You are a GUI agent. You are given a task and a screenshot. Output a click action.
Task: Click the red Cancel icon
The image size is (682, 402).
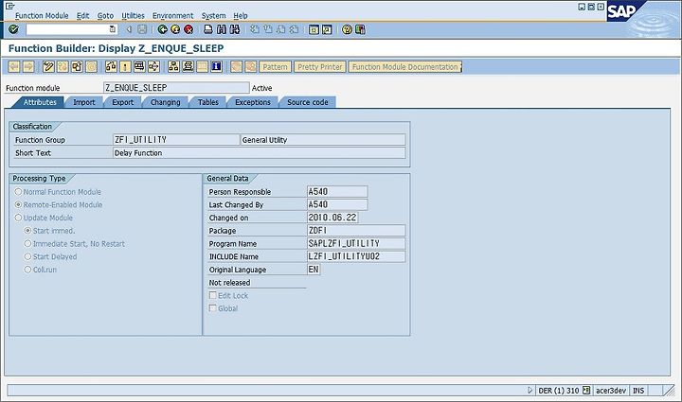click(x=188, y=29)
